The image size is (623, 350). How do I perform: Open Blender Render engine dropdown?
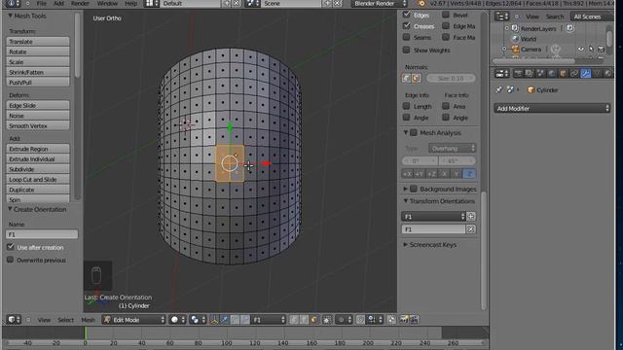coord(380,3)
